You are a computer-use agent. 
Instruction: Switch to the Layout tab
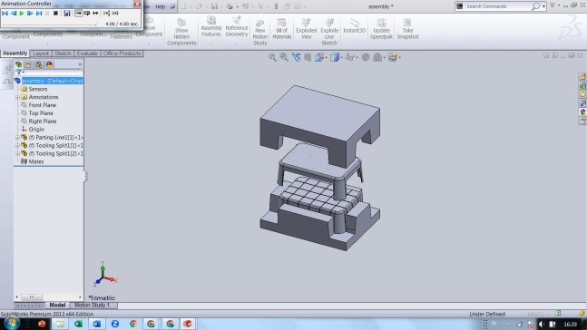[41, 53]
